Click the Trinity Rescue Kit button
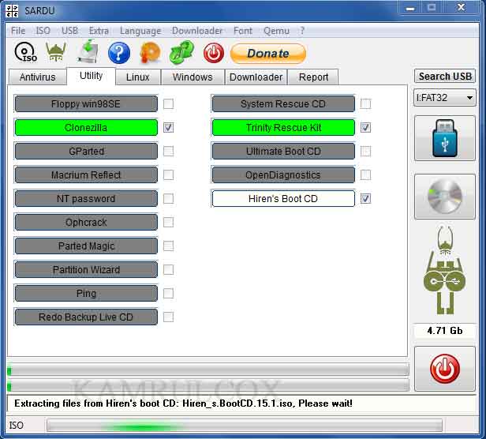 coord(283,127)
